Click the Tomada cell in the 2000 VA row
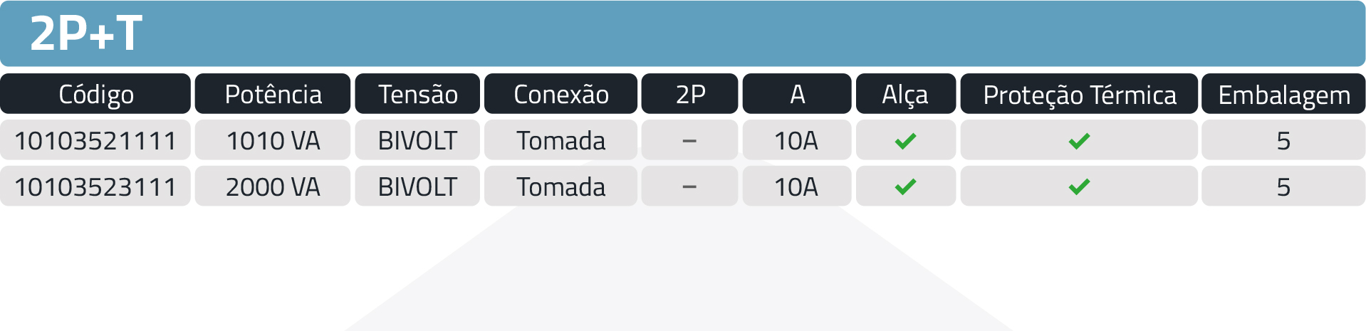Image resolution: width=1366 pixels, height=331 pixels. 561,186
